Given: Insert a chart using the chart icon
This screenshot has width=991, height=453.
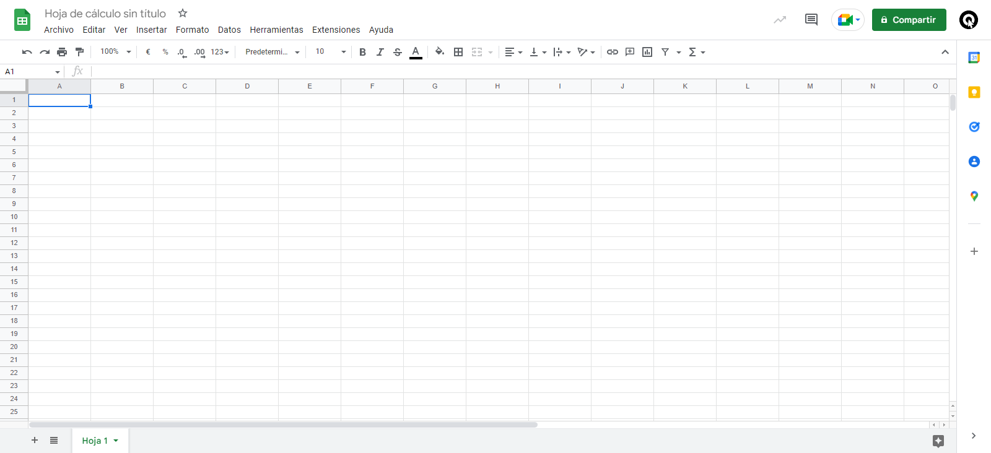Looking at the screenshot, I should [647, 52].
